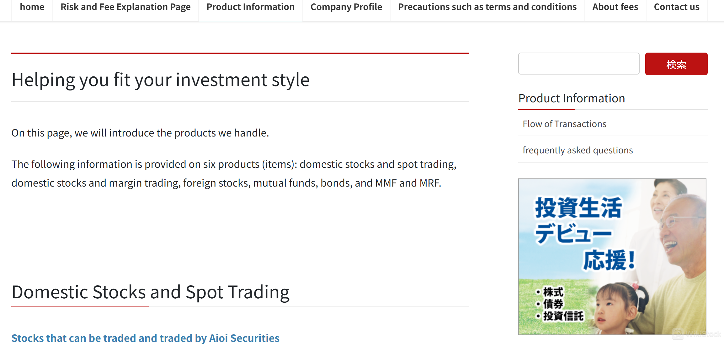Click the red 検索 search button
Screen dimensions: 724x345
tap(676, 64)
